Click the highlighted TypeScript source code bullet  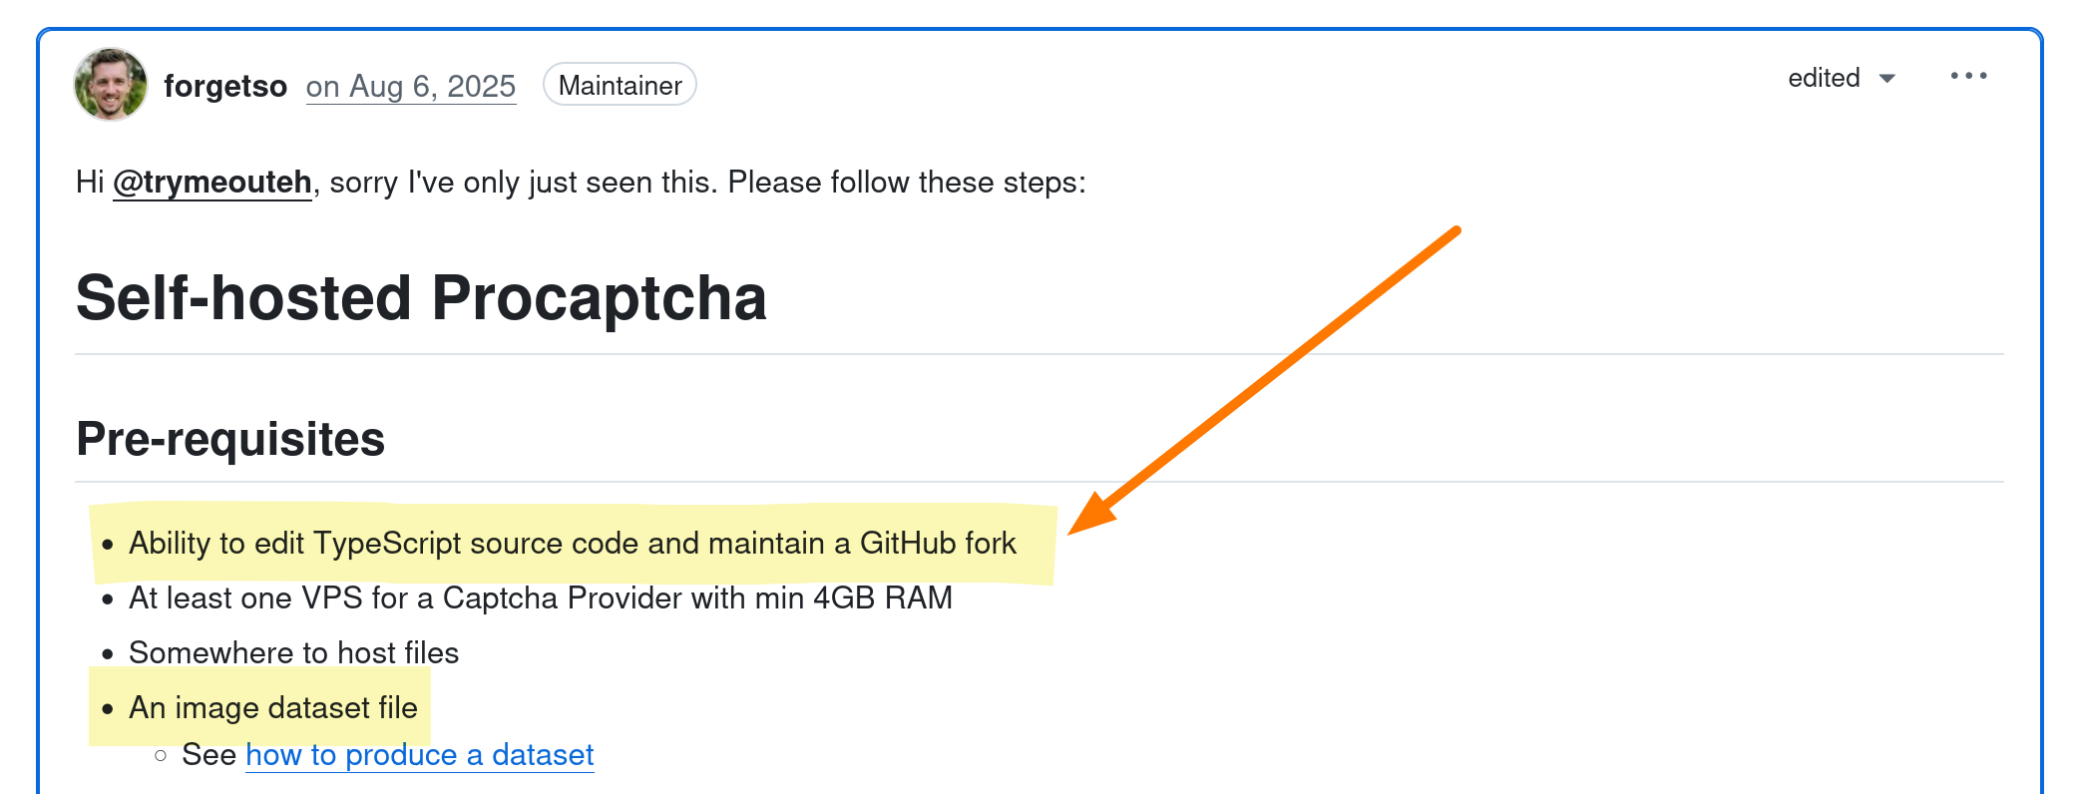tap(572, 544)
